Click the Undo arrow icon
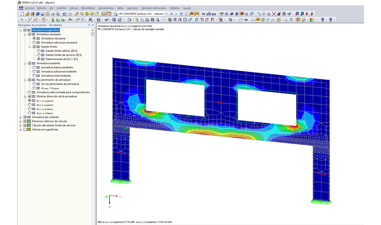The height and width of the screenshot is (225, 381). point(64,14)
